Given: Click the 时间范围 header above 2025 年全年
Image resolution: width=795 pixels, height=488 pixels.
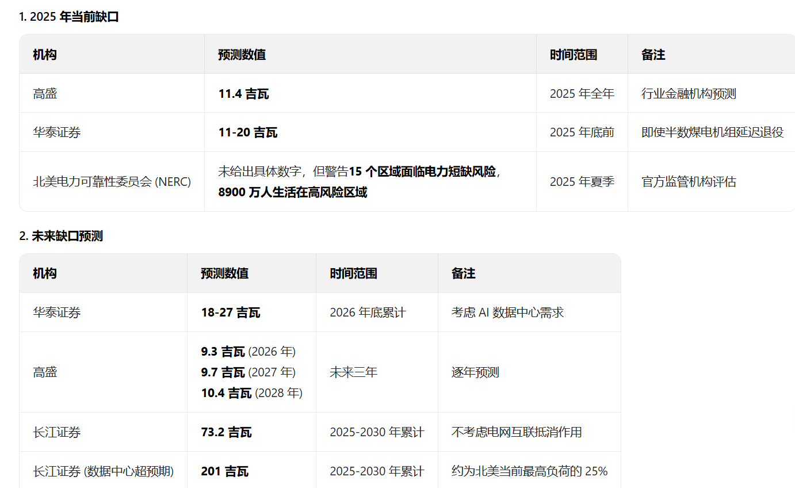Looking at the screenshot, I should point(574,55).
